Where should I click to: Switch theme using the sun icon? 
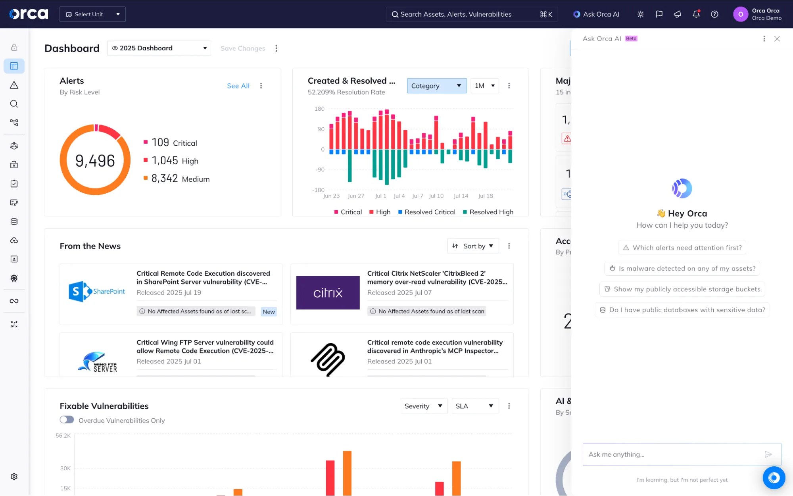click(x=640, y=14)
